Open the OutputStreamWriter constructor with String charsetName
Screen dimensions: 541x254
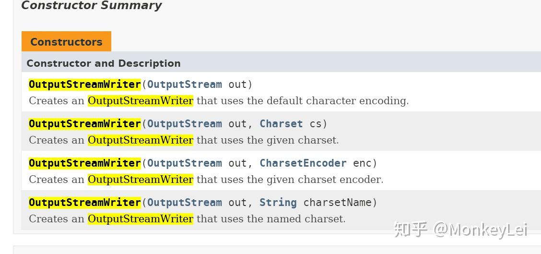click(85, 203)
